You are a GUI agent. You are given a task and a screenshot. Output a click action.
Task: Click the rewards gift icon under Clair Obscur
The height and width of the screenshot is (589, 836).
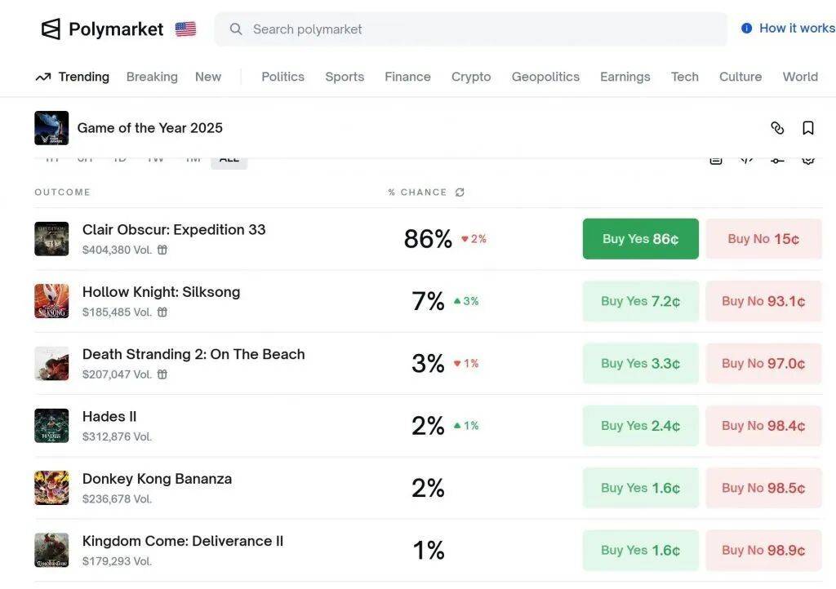pos(162,250)
